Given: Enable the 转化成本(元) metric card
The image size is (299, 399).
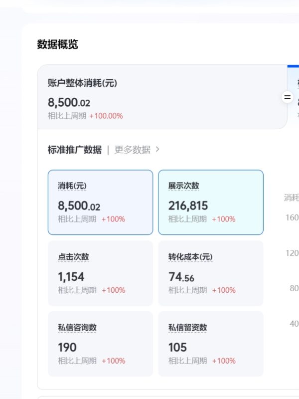Looking at the screenshot, I should coord(210,273).
